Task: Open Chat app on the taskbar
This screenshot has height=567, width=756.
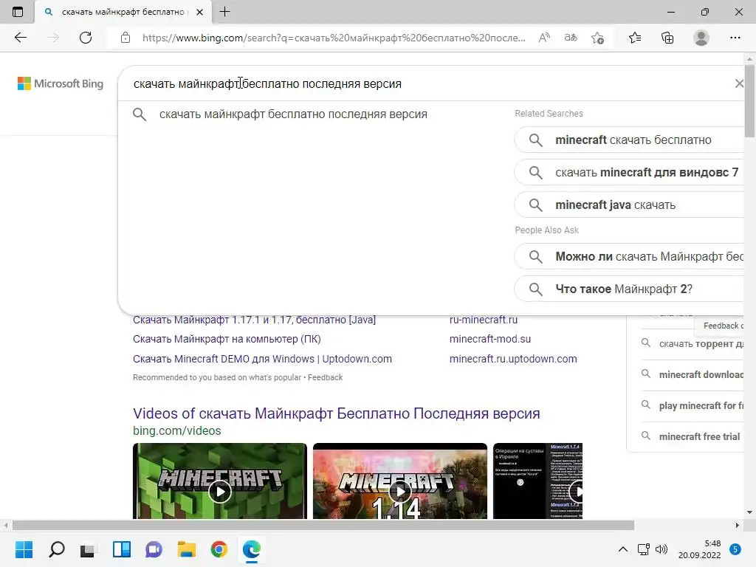Action: tap(154, 549)
